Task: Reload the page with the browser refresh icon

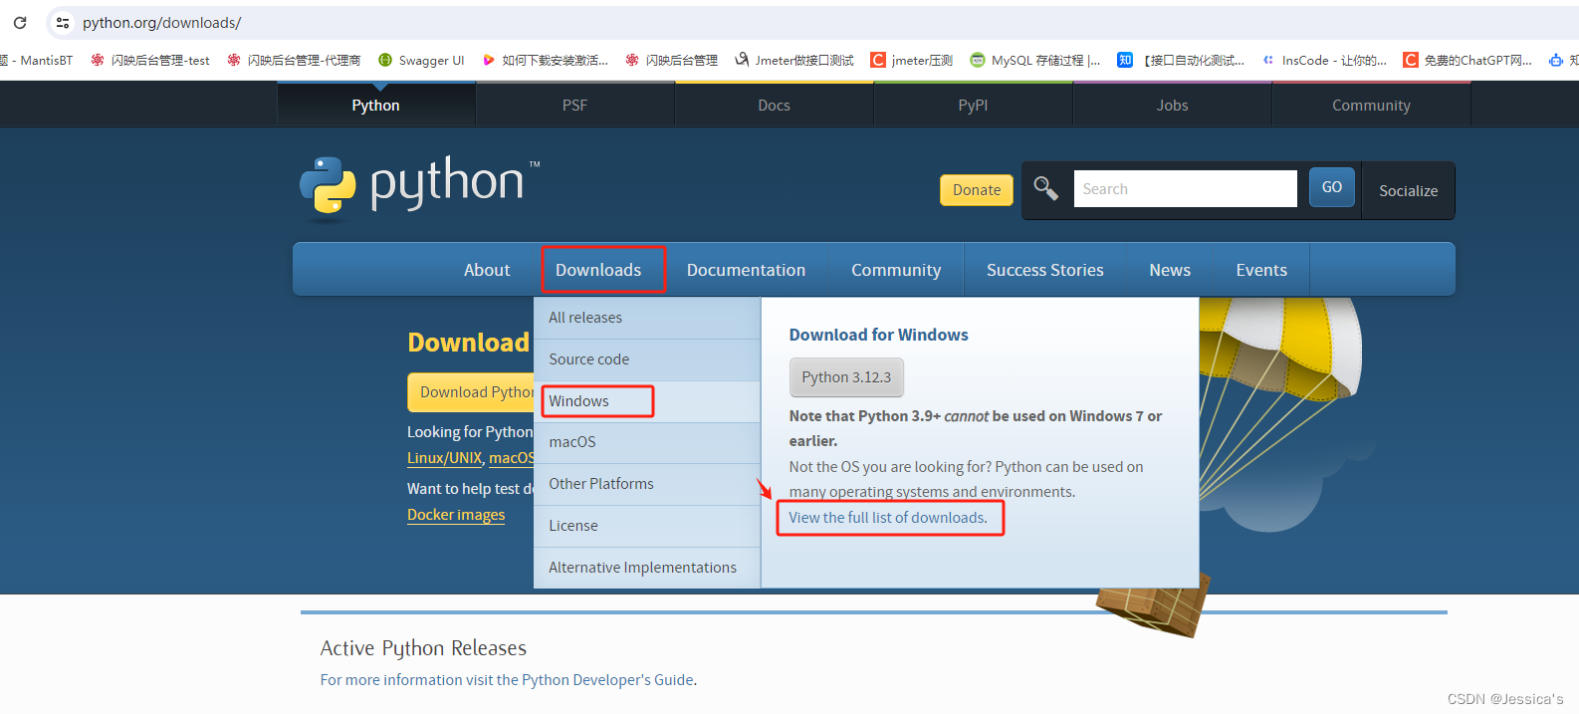Action: click(x=20, y=22)
